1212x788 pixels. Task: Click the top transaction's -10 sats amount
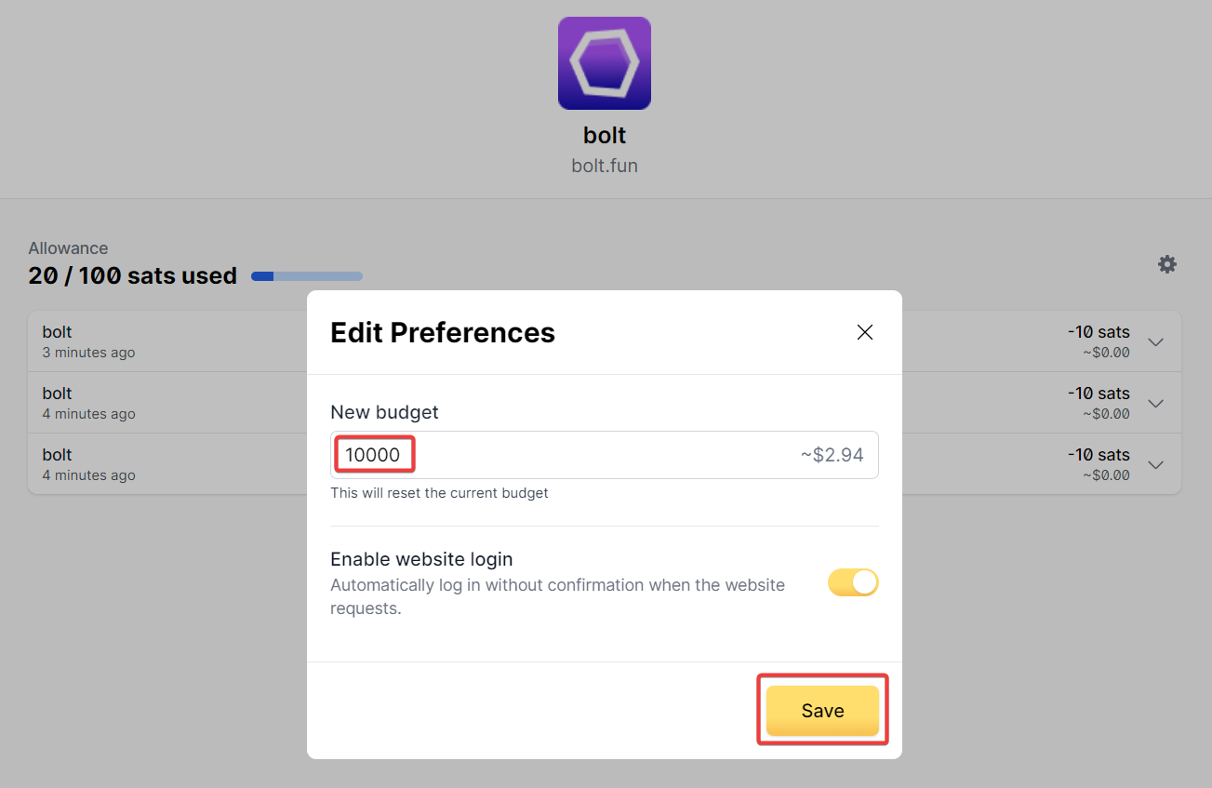click(x=1099, y=332)
